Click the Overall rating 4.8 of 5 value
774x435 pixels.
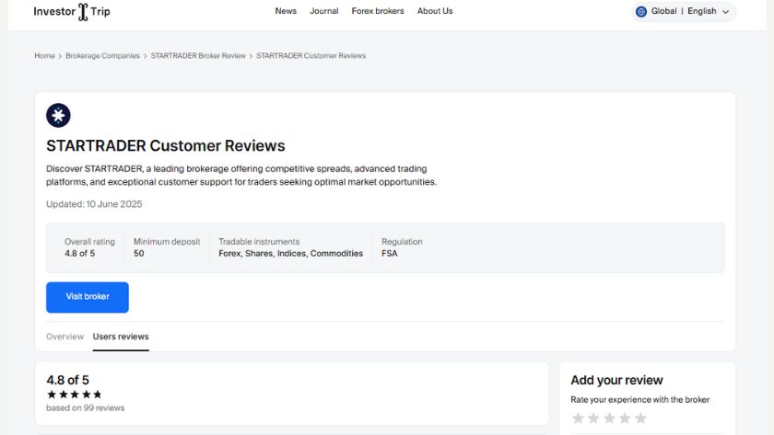79,253
